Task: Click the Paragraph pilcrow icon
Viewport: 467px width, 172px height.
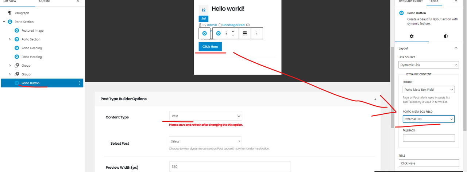Action: pyautogui.click(x=10, y=13)
